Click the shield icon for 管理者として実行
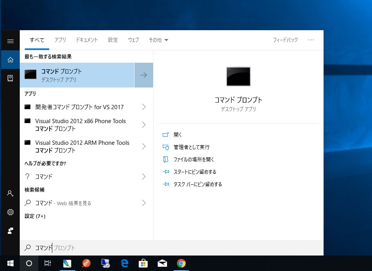The height and width of the screenshot is (271, 372). pyautogui.click(x=165, y=147)
